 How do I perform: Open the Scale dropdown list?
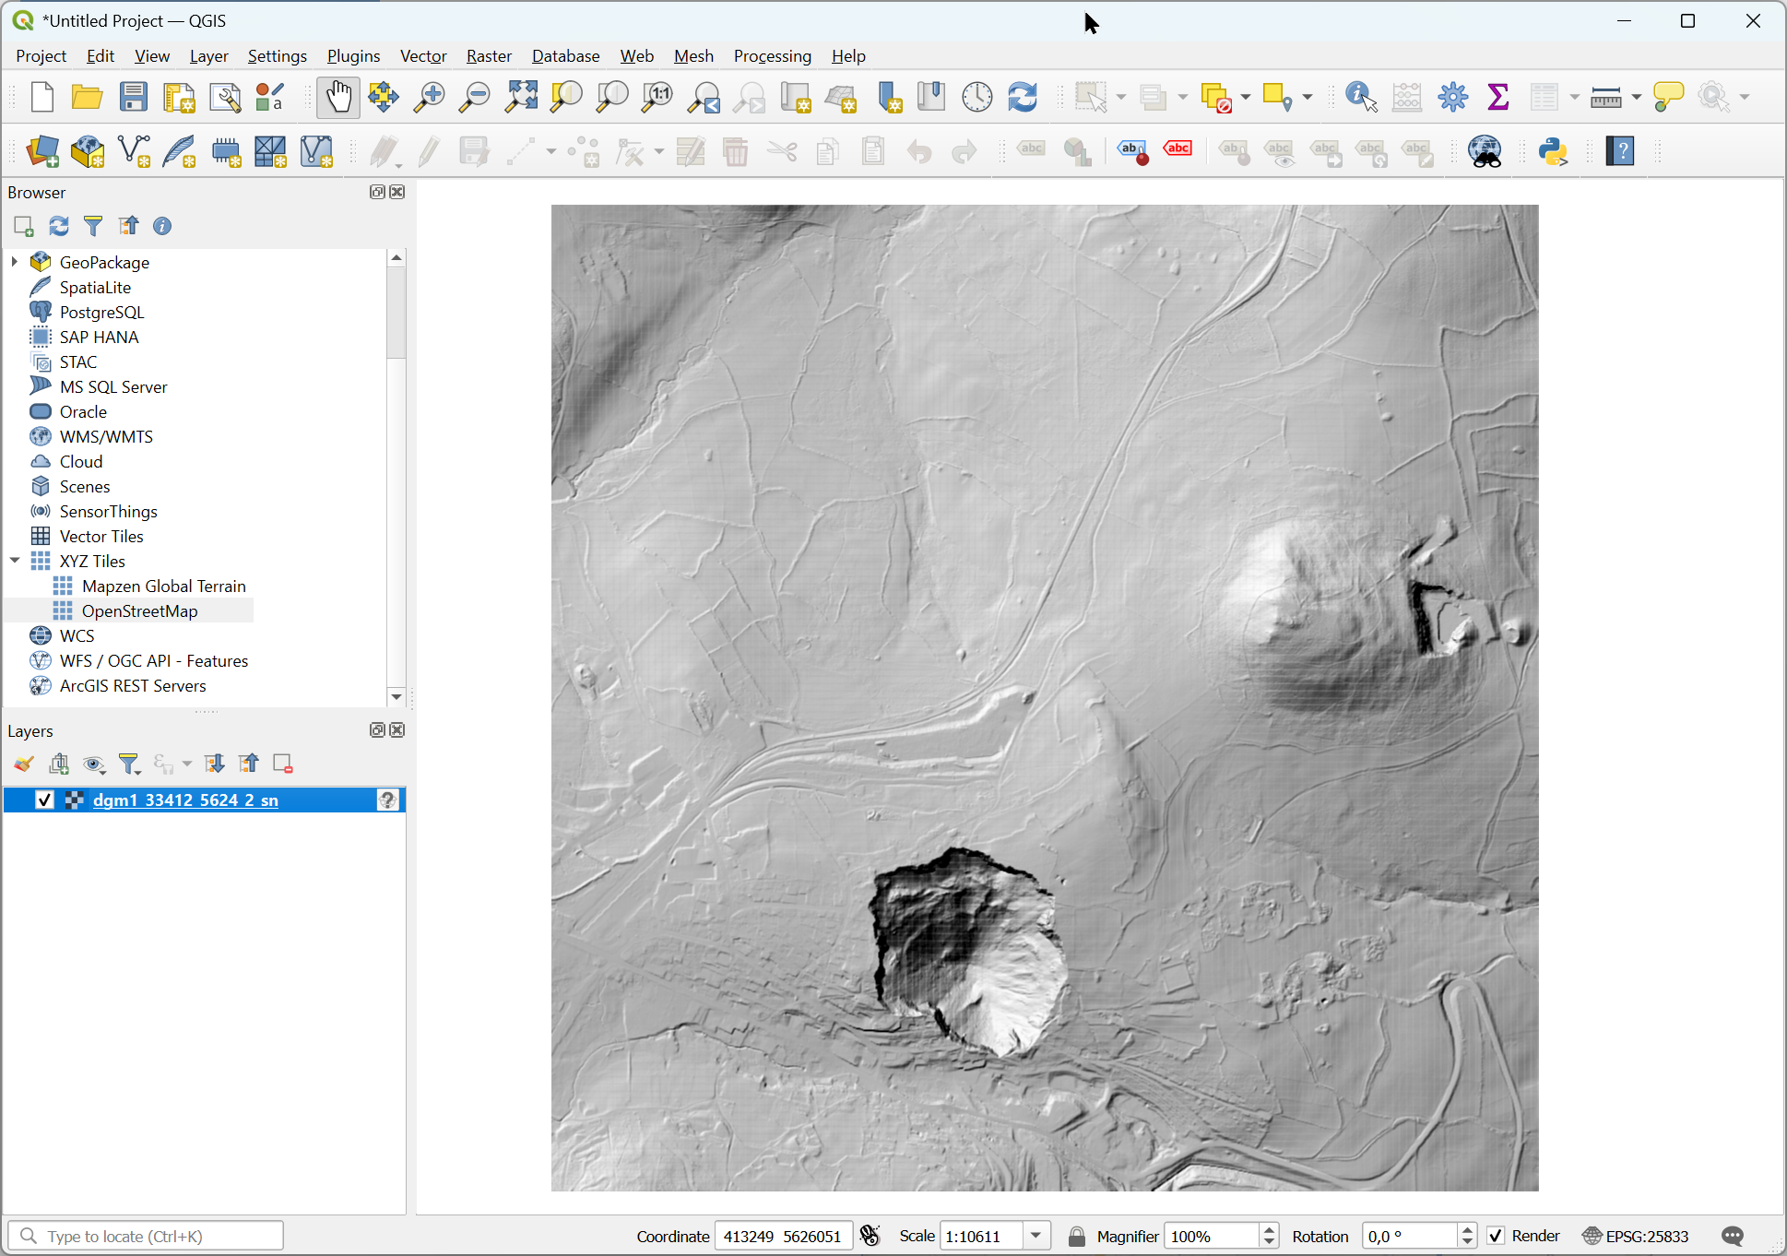coord(1036,1236)
